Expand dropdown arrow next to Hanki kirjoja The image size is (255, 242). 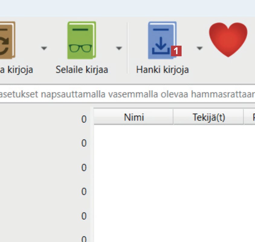click(199, 48)
